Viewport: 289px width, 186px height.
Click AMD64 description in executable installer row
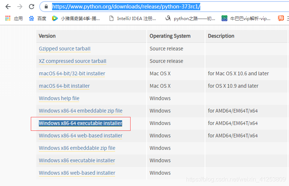coord(233,123)
